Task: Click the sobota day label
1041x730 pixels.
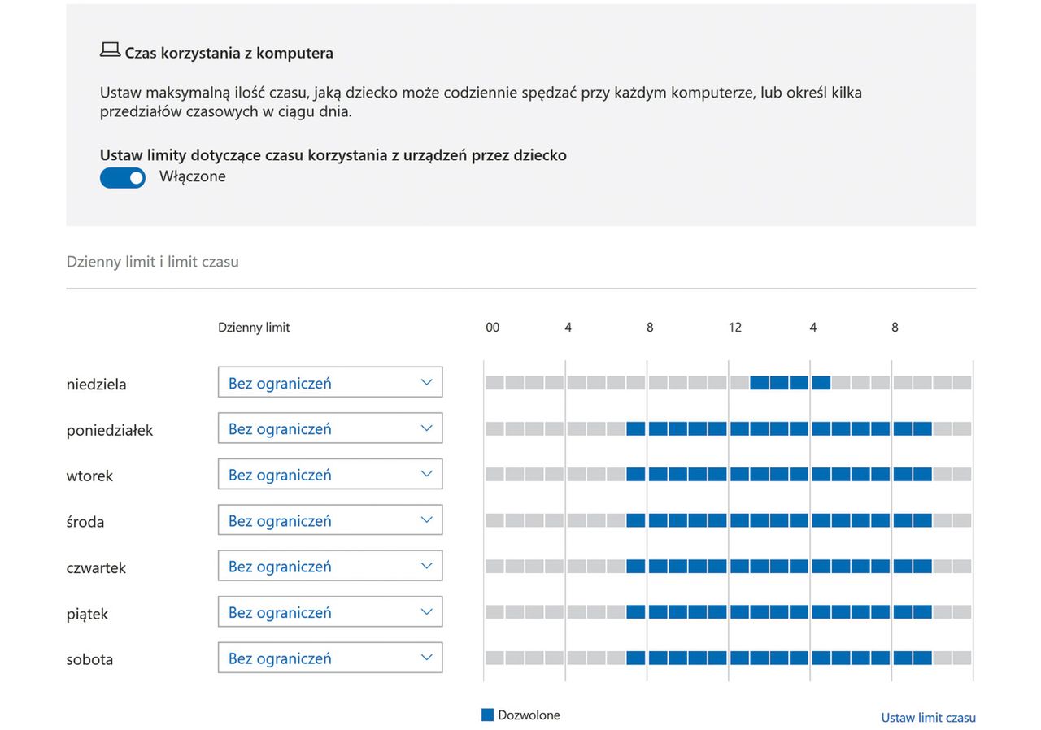Action: pyautogui.click(x=89, y=659)
